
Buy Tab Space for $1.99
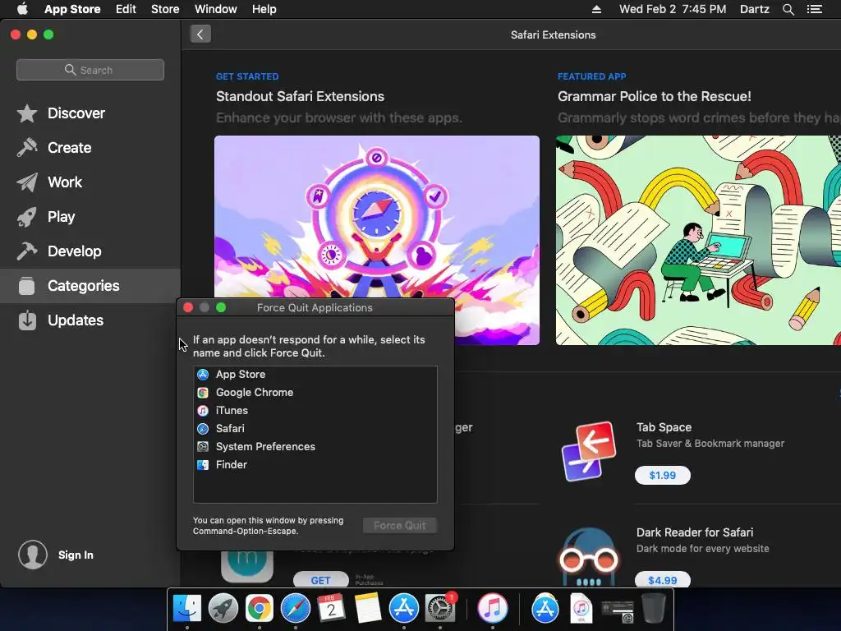663,476
